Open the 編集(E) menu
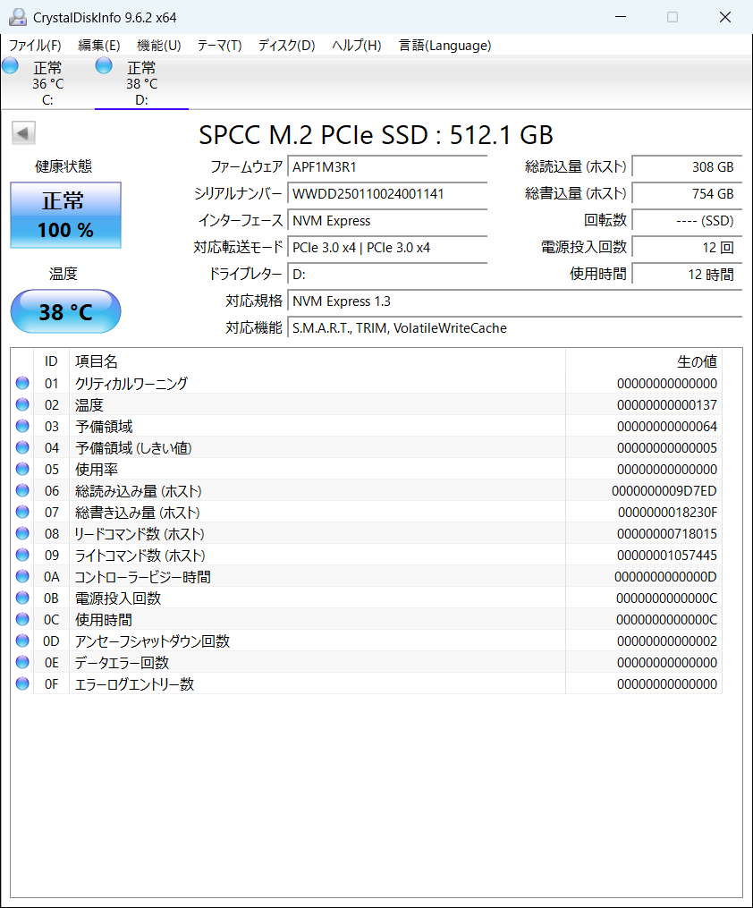Screen dimensions: 753x908 pos(99,45)
